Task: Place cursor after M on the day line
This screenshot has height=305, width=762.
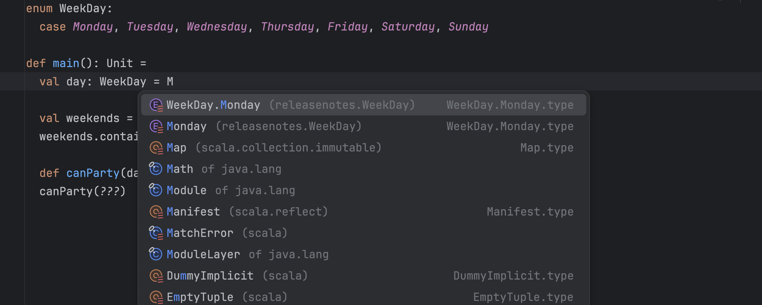Action: [x=175, y=81]
